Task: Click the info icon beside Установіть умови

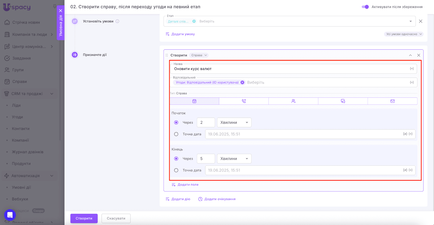Action: click(x=117, y=21)
